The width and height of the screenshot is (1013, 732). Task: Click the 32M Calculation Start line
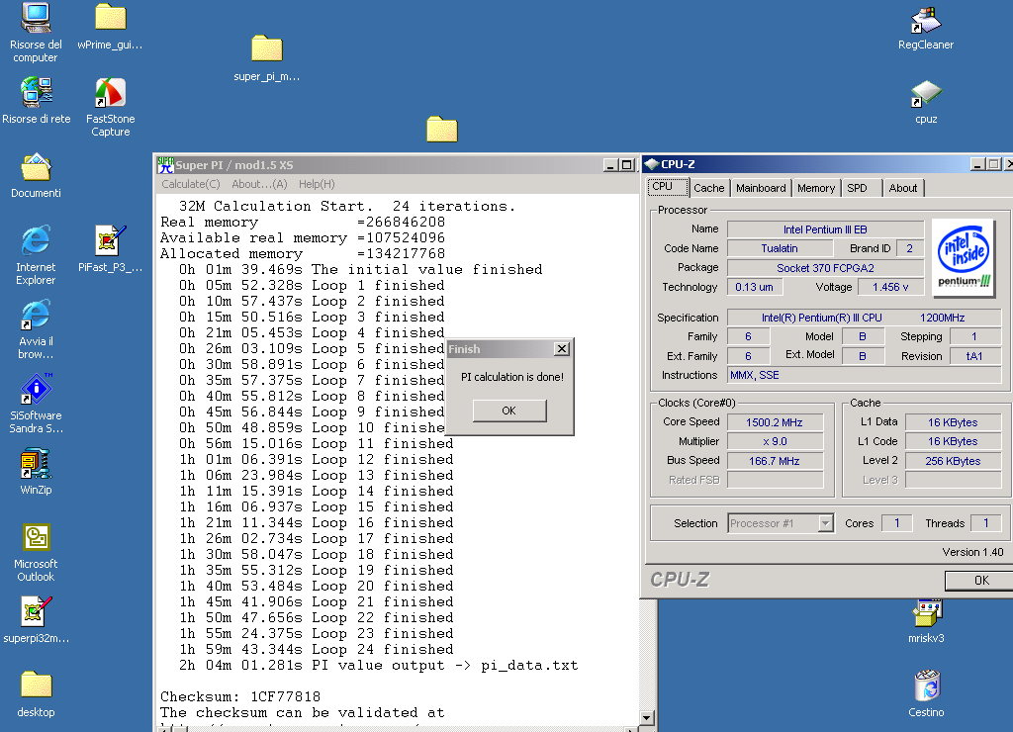click(x=347, y=206)
